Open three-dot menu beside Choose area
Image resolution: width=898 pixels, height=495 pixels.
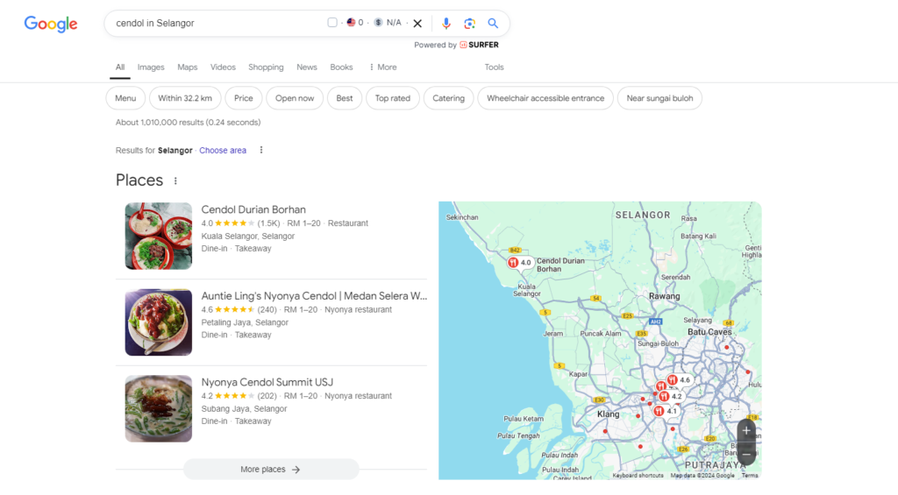(261, 150)
